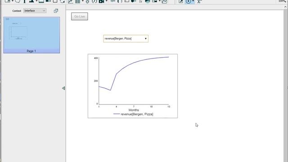
Task: Click the duplicate page icon beside Context
Action: tap(56, 11)
